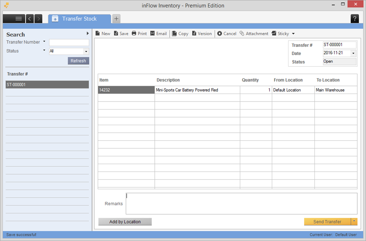Screen dimensions: 366x241
Task: Add an Attachment to the transfer
Action: pos(254,33)
